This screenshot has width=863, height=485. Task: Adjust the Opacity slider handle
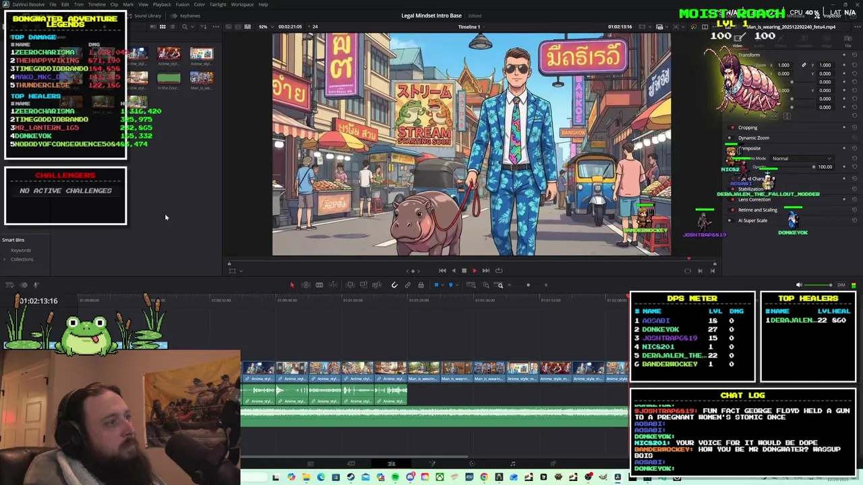[x=814, y=167]
